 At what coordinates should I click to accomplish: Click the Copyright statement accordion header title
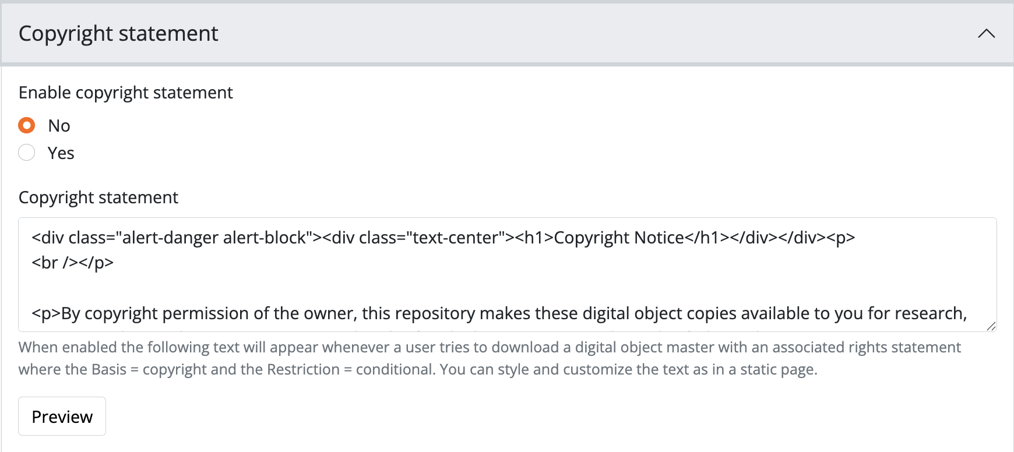[118, 34]
